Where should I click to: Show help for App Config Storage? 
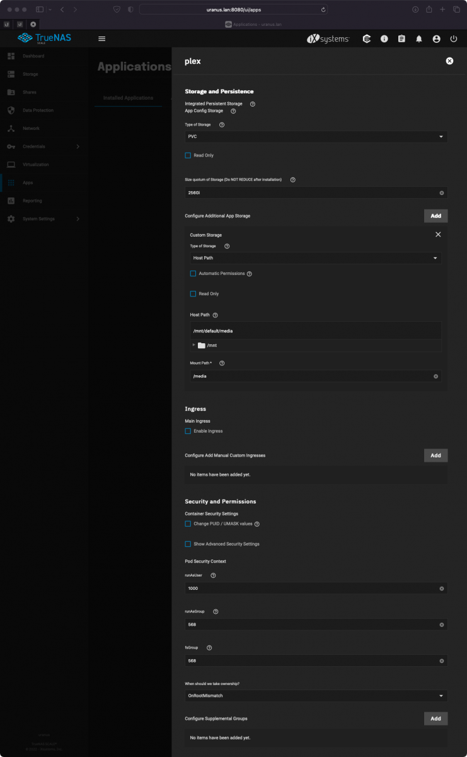pos(233,111)
